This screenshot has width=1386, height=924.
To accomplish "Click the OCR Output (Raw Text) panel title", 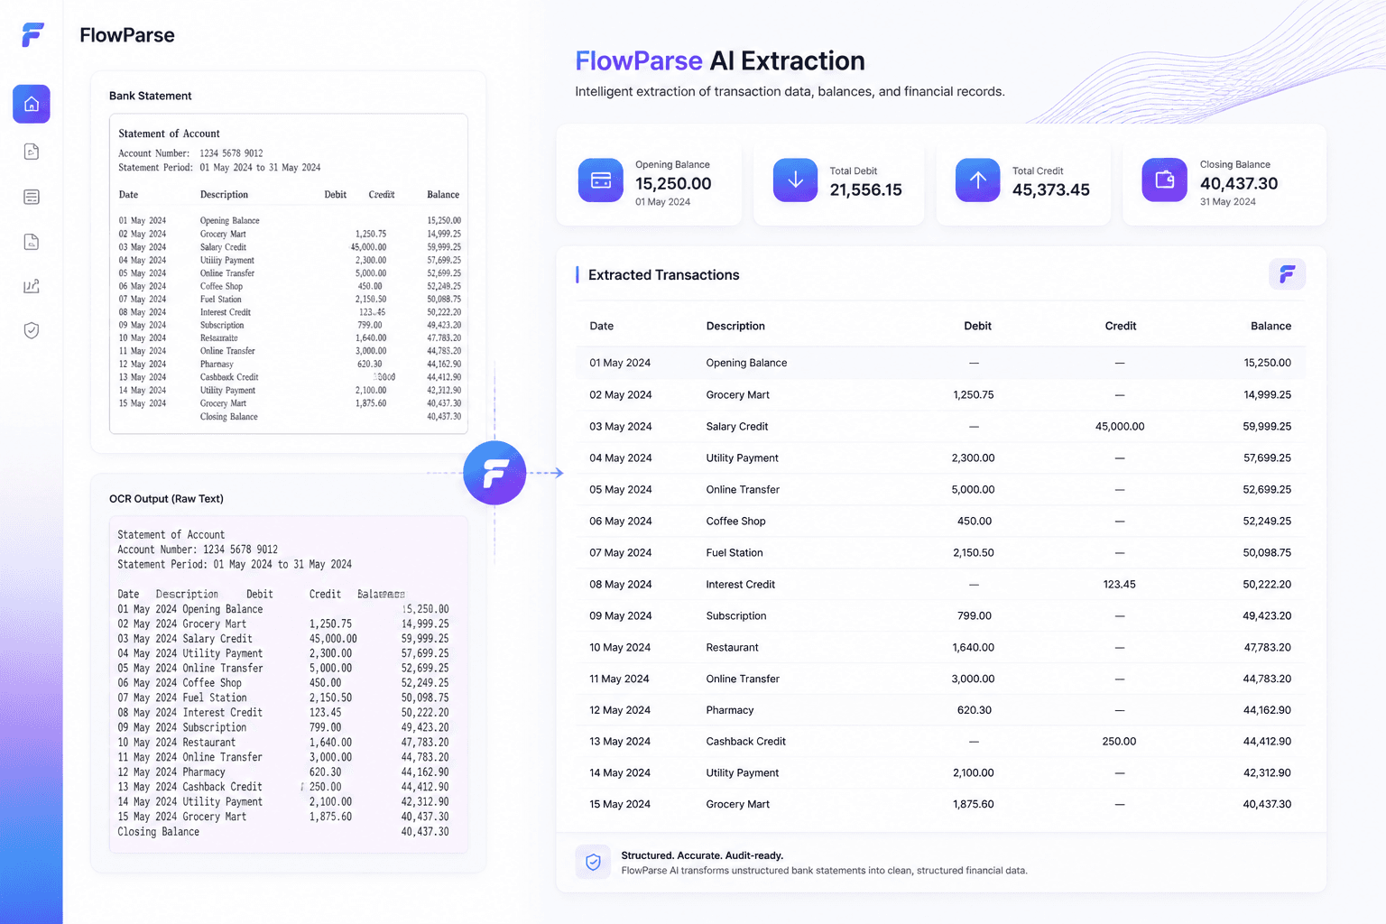I will 166,499.
